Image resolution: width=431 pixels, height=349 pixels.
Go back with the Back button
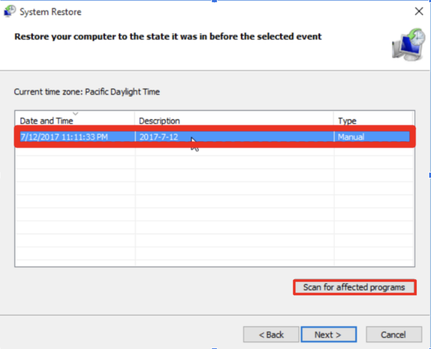(x=271, y=334)
